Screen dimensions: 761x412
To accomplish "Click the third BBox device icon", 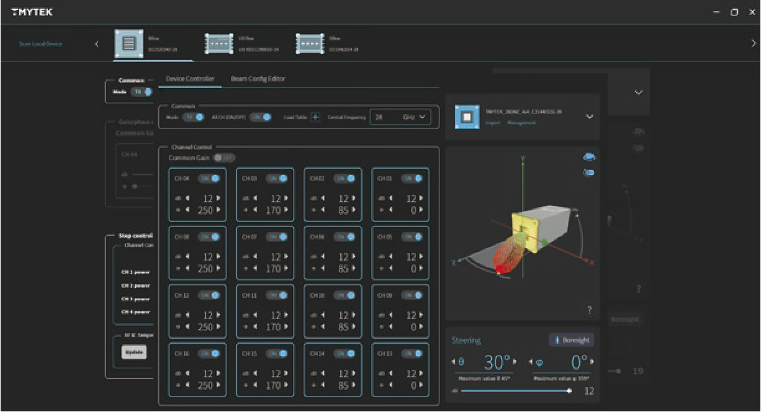I will coord(310,43).
